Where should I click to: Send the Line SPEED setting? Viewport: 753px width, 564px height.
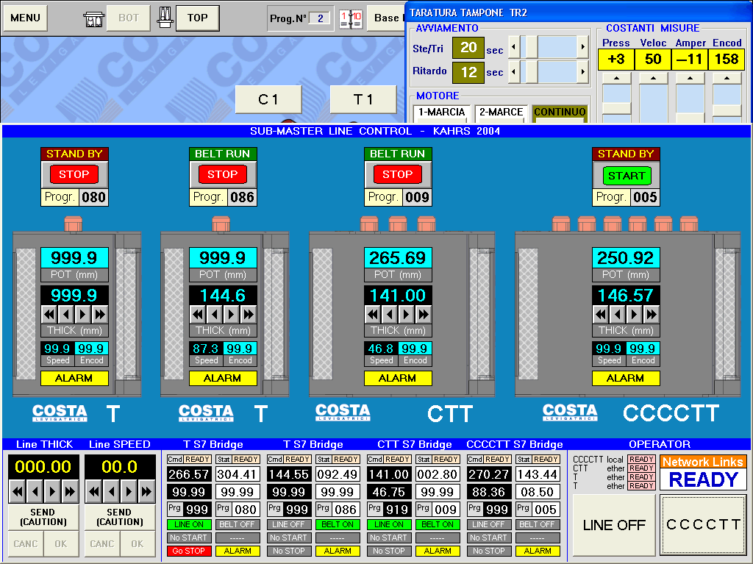[120, 517]
